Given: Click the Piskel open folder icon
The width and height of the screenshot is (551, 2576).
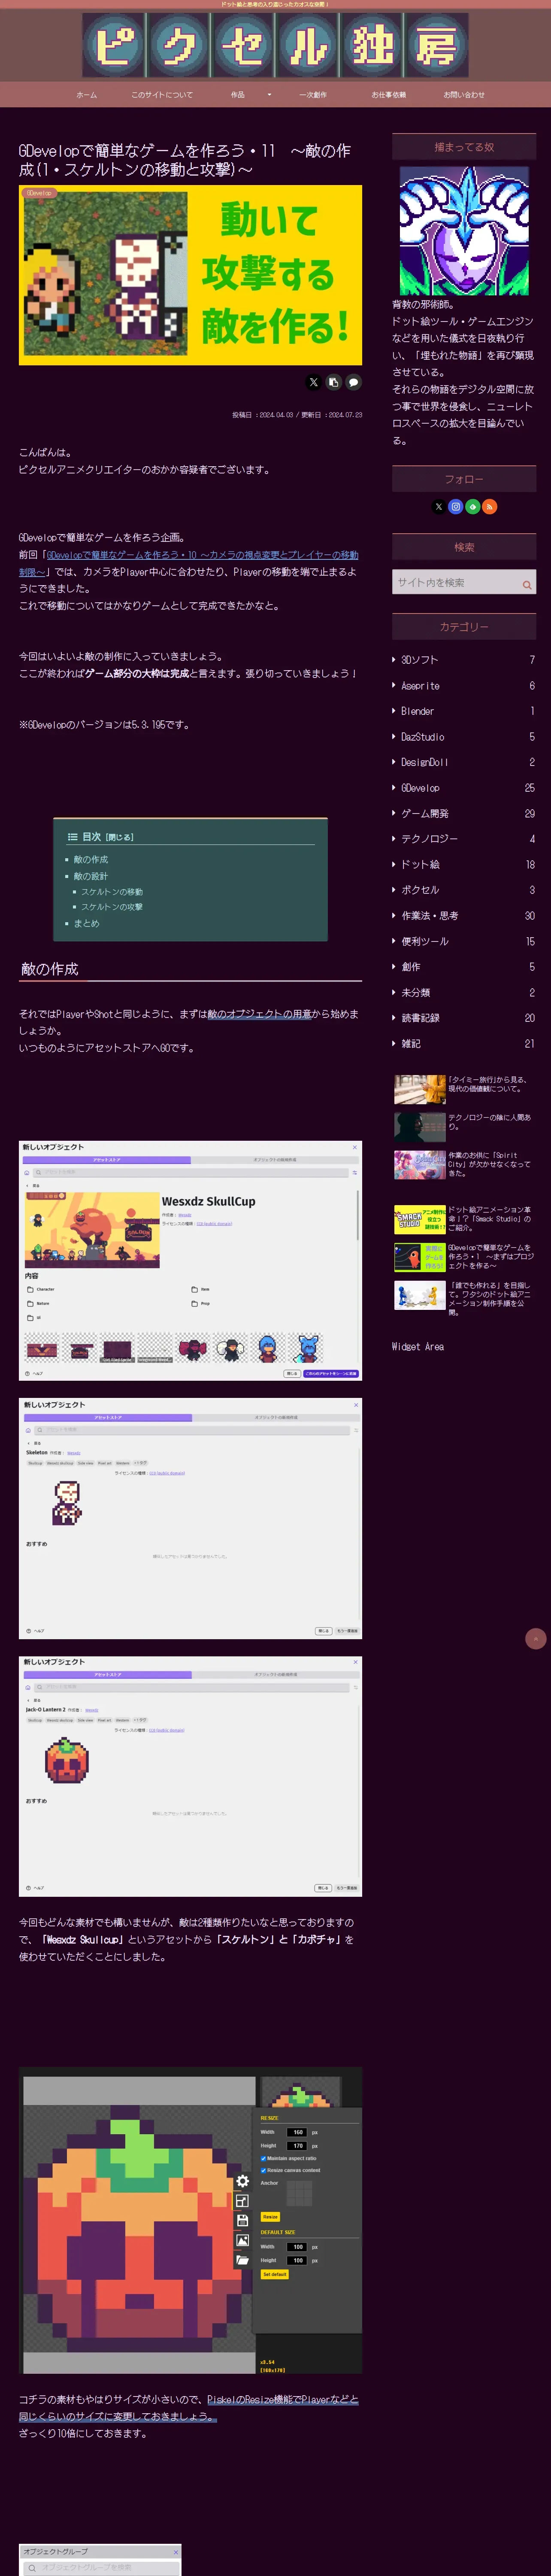Looking at the screenshot, I should tap(242, 2260).
